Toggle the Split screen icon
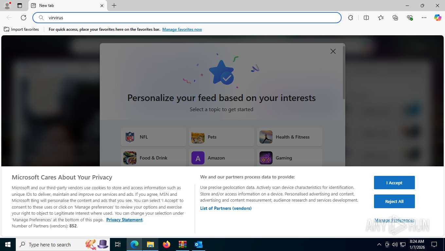445x251 pixels. (x=366, y=18)
